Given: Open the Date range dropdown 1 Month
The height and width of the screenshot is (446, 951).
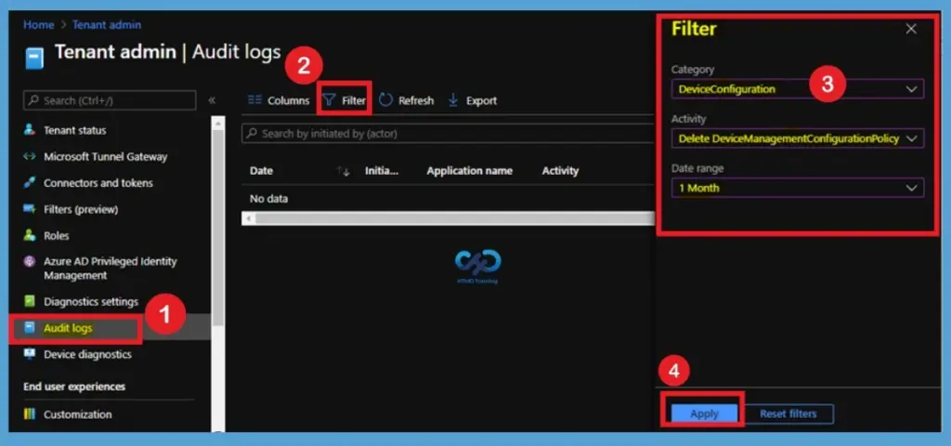Looking at the screenshot, I should coord(798,188).
